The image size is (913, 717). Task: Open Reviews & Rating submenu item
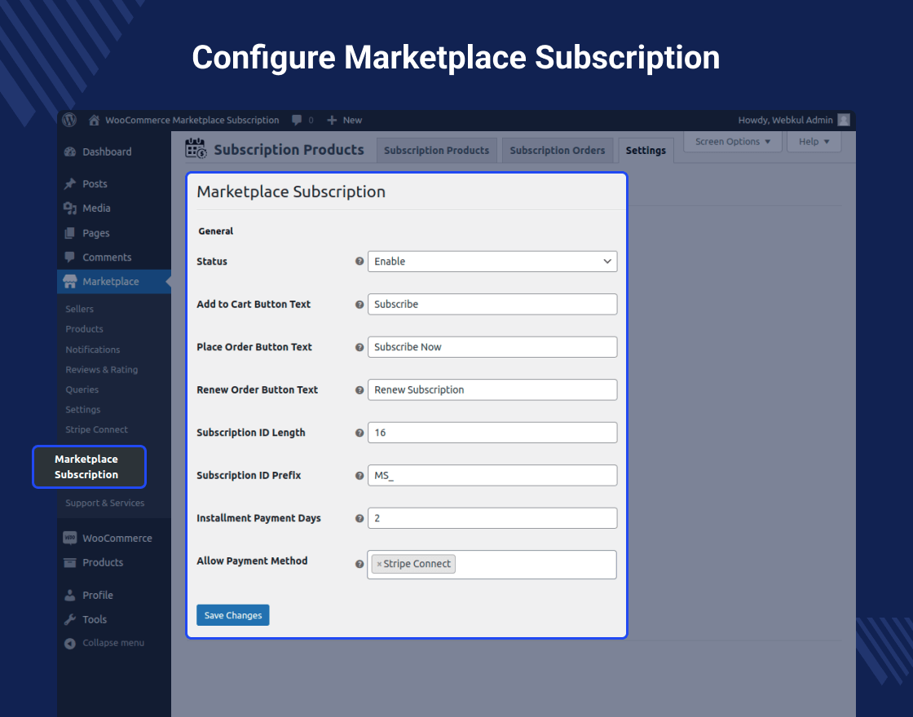[x=101, y=370]
